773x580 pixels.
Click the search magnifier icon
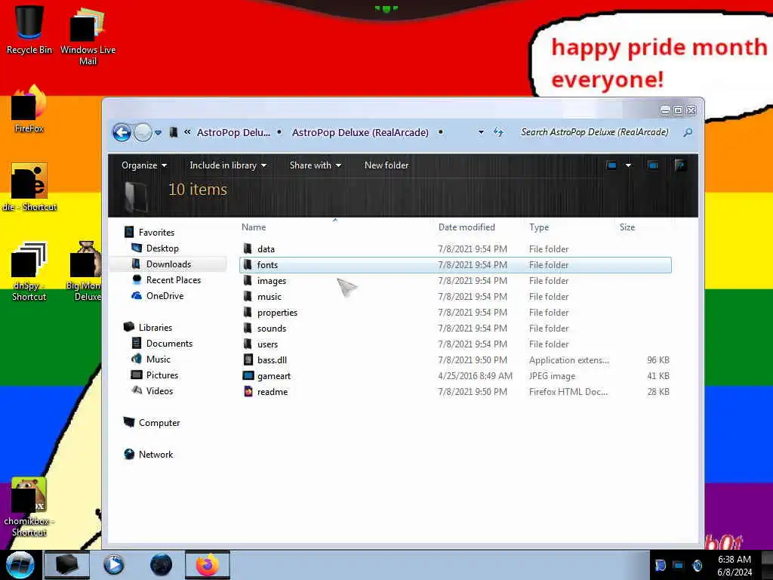[688, 132]
